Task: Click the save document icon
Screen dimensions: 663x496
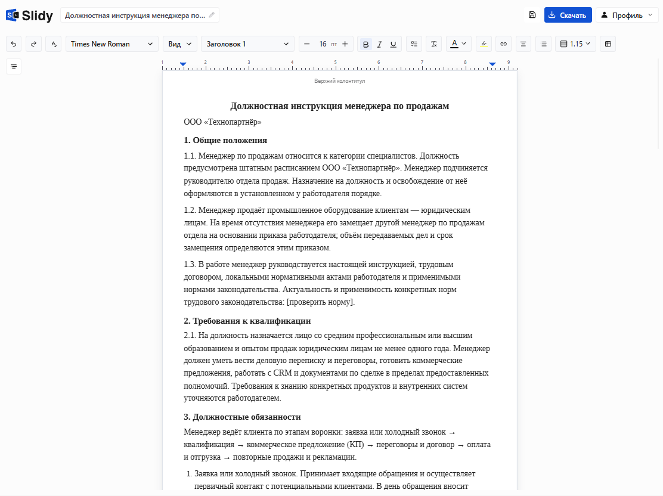Action: click(532, 15)
